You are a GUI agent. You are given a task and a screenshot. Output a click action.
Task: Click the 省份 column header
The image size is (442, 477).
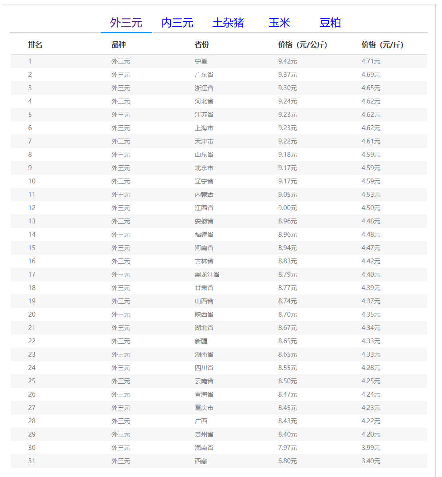(202, 45)
